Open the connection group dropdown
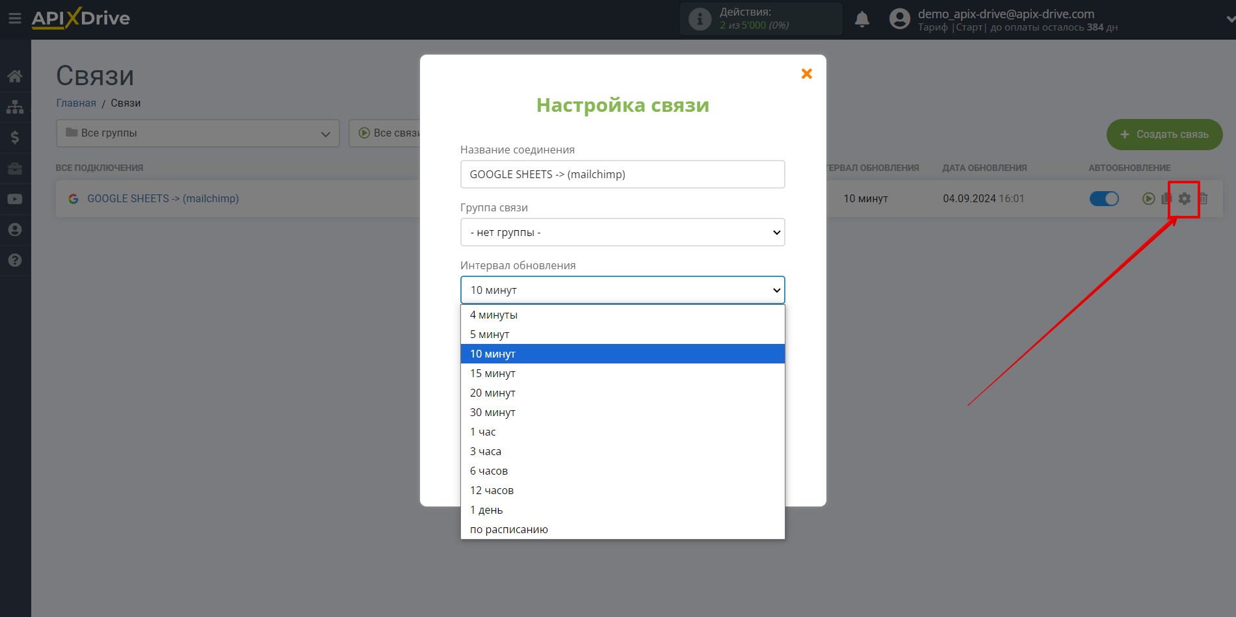The width and height of the screenshot is (1236, 617). (623, 232)
